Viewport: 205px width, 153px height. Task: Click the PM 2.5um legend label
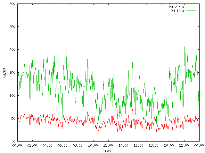[x=176, y=7]
